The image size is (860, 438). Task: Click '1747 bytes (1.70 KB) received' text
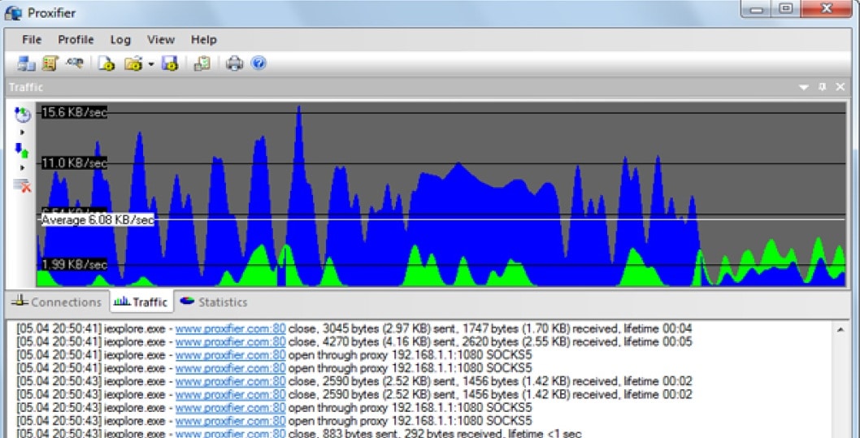coord(541,329)
